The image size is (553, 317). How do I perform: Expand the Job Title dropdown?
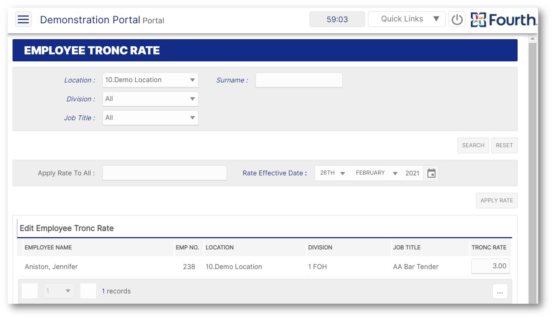tap(150, 118)
